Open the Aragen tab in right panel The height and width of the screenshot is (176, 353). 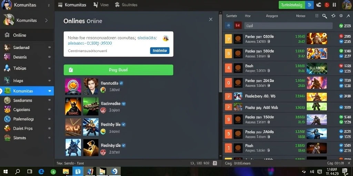coord(272,16)
